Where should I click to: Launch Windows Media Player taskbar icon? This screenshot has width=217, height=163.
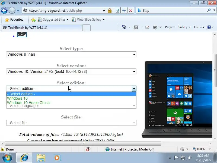point(57,158)
